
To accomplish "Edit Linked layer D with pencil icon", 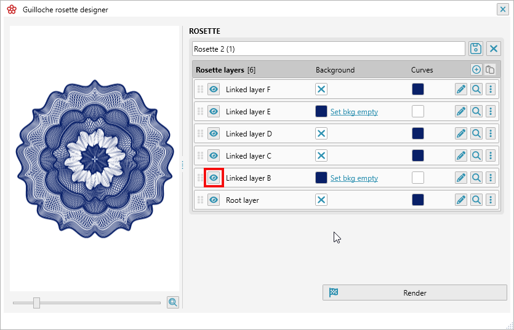I will pyautogui.click(x=461, y=133).
